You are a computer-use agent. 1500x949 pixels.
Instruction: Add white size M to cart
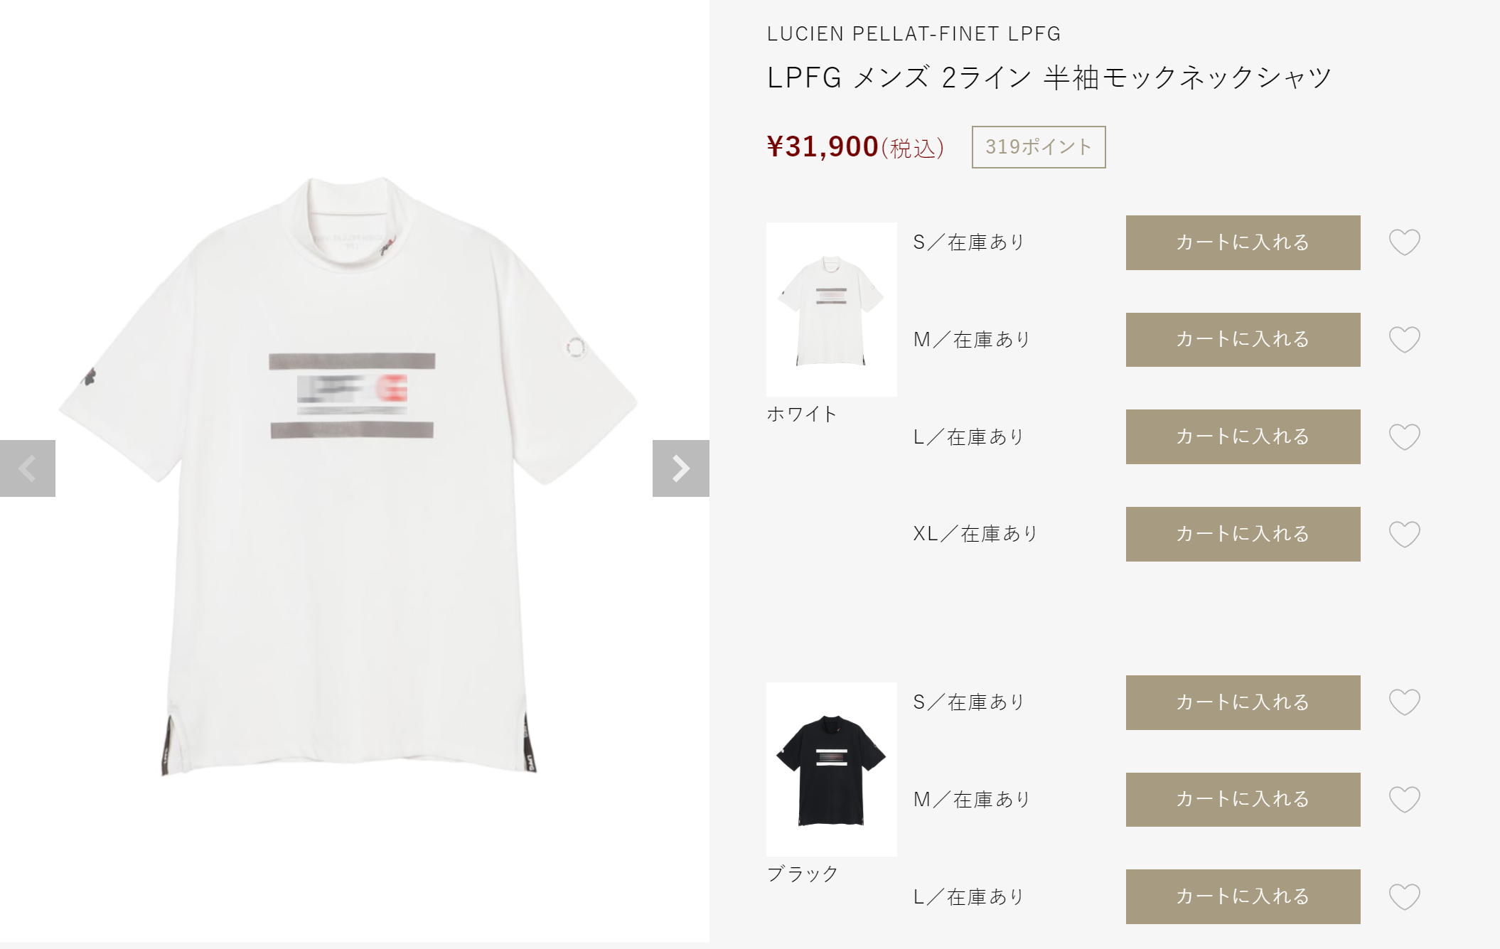tap(1243, 340)
